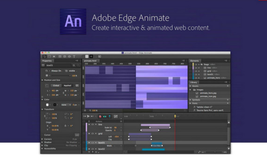Toggle the width-height link icon
Viewport: 267px width, 160px height.
(63, 93)
